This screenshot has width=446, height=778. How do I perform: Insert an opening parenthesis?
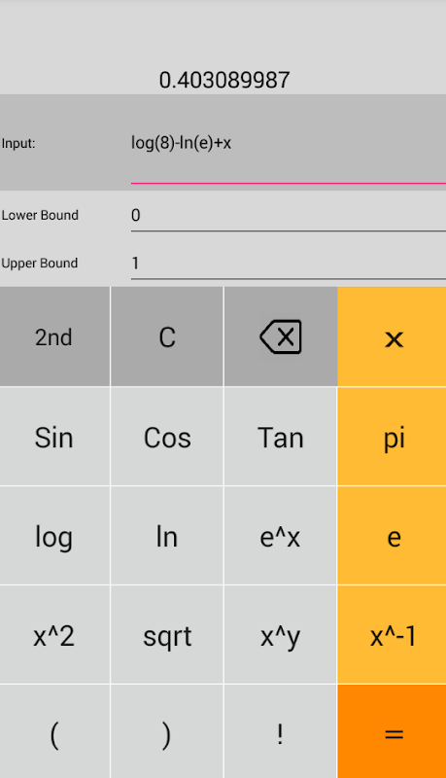[x=54, y=732]
